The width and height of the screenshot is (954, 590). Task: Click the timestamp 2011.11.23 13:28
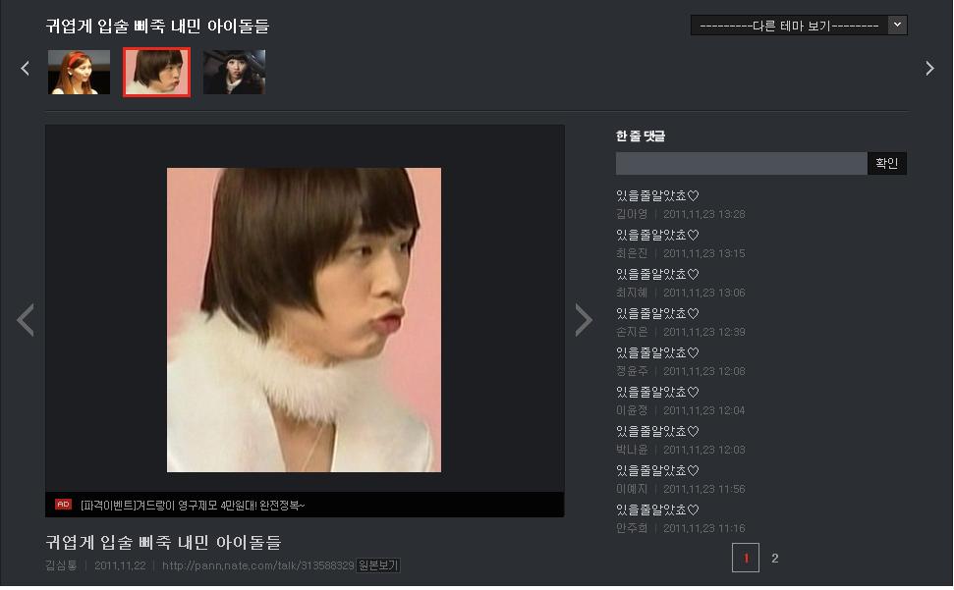pyautogui.click(x=703, y=214)
